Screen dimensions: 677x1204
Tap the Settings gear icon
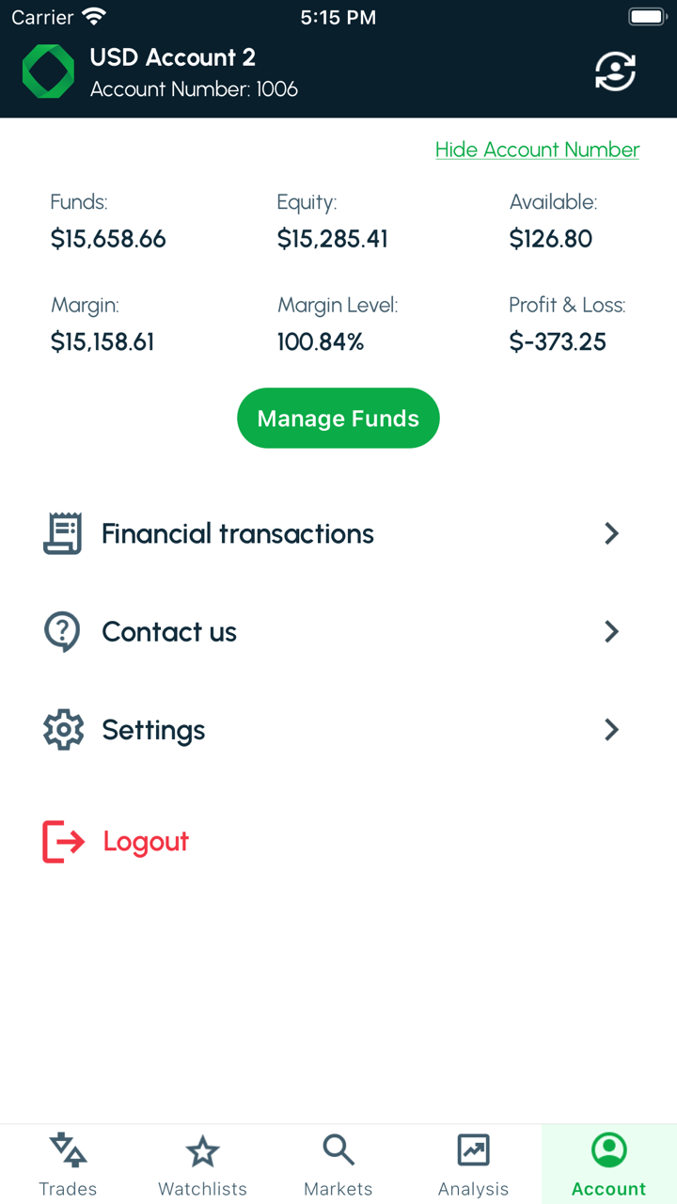[63, 730]
